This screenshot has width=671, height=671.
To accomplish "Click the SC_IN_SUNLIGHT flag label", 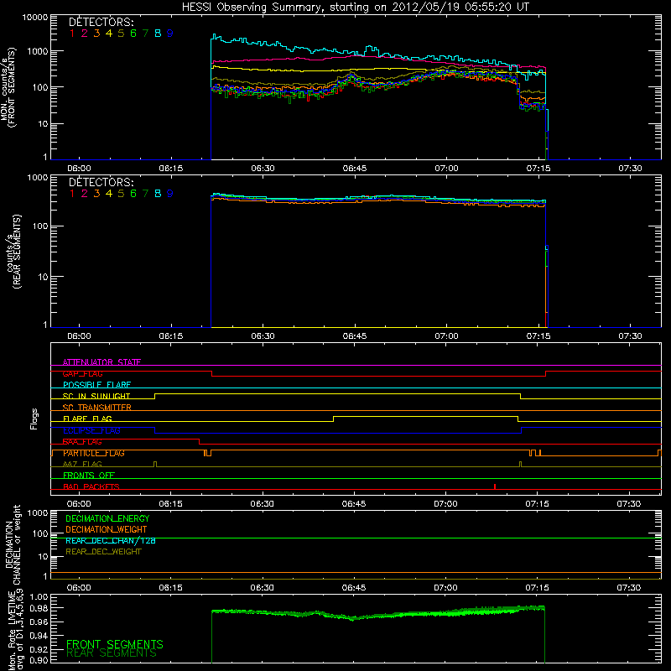I will click(96, 396).
